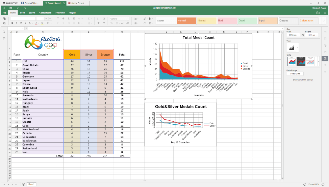Switch to the Insert tab
329x187 pixels.
22,13
